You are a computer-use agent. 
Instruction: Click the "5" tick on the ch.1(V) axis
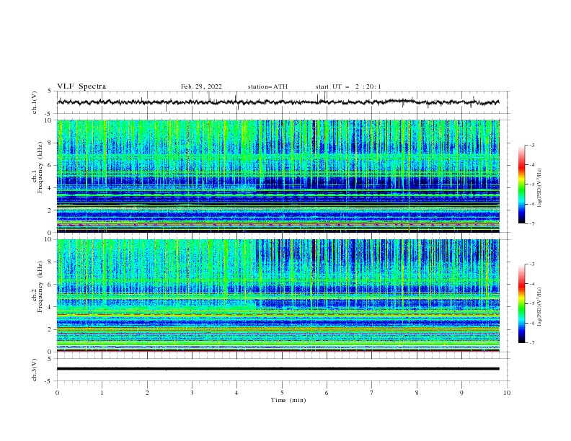pos(50,91)
